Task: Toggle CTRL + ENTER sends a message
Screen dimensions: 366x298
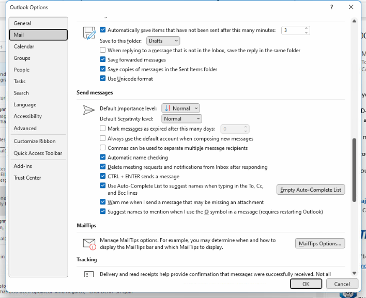Action: [103, 176]
